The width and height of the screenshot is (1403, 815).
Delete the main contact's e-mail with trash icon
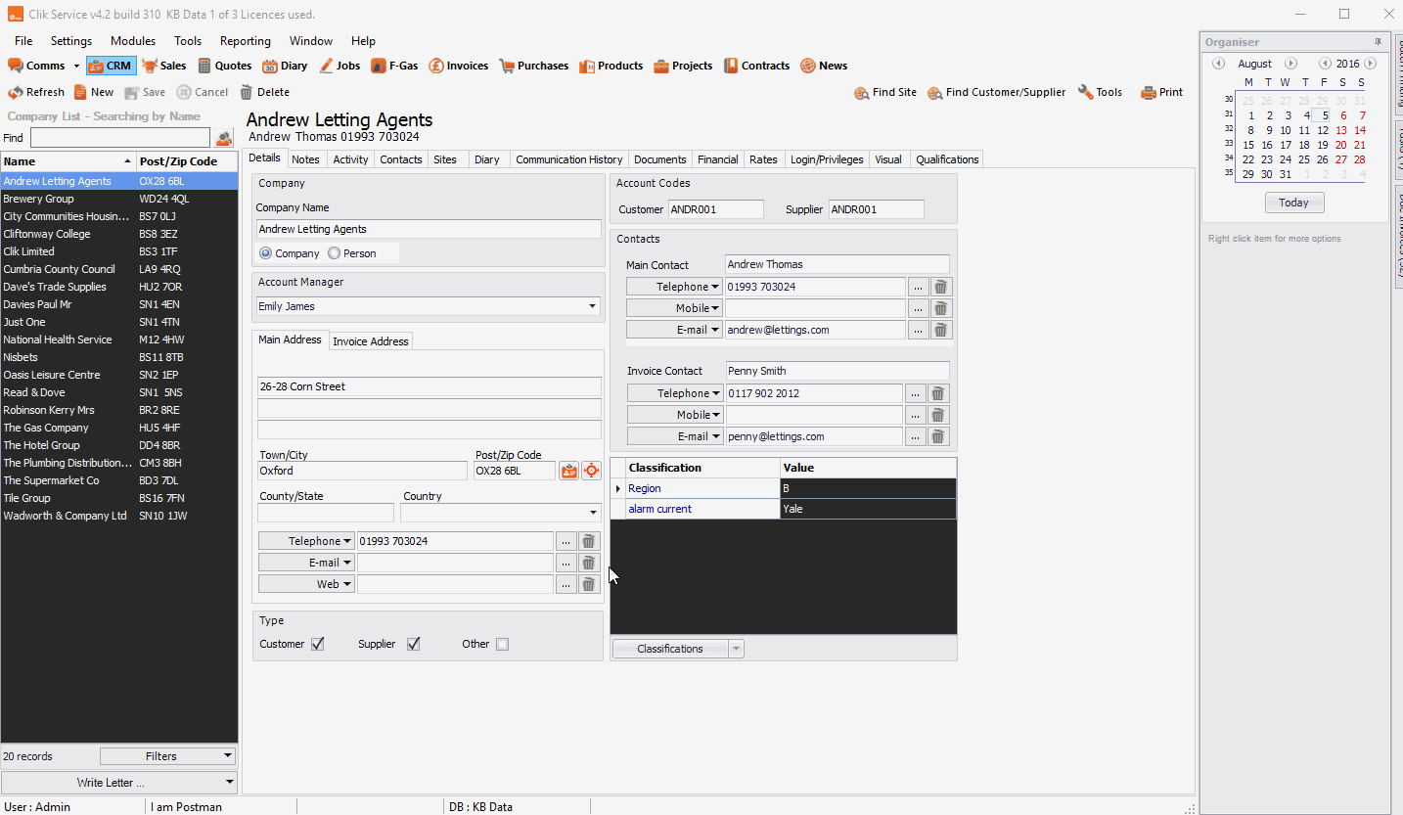(x=940, y=330)
